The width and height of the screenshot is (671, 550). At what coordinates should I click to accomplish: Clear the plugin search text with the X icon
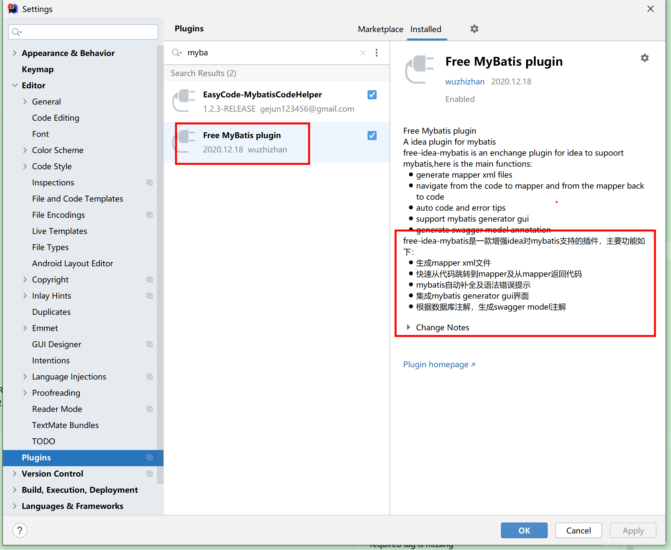pyautogui.click(x=363, y=53)
